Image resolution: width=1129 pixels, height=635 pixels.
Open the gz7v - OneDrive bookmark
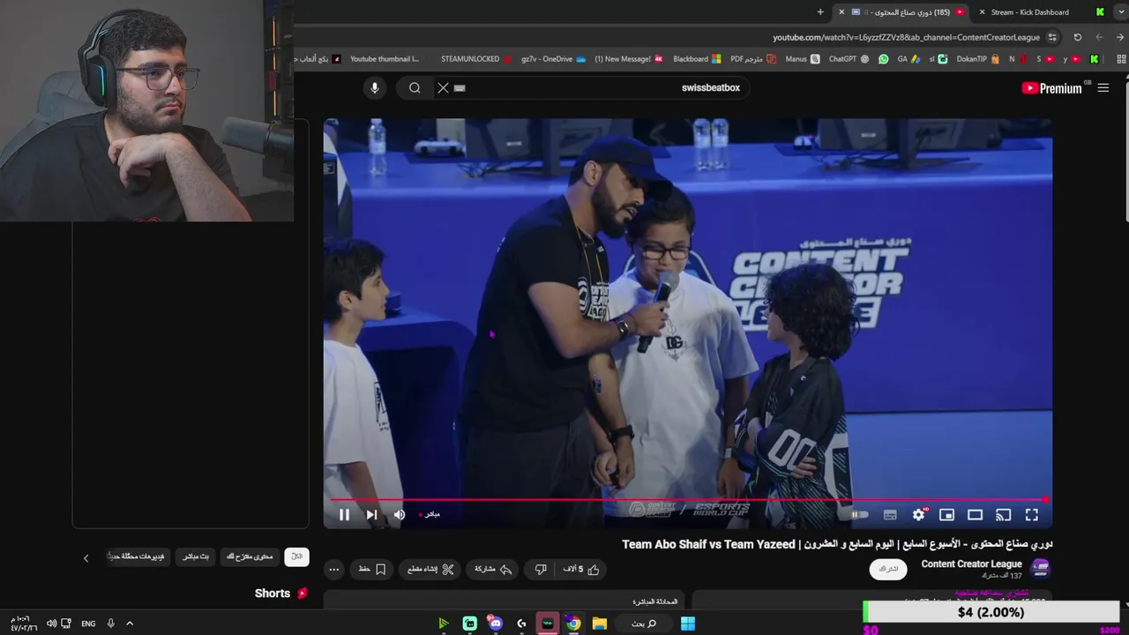click(553, 59)
